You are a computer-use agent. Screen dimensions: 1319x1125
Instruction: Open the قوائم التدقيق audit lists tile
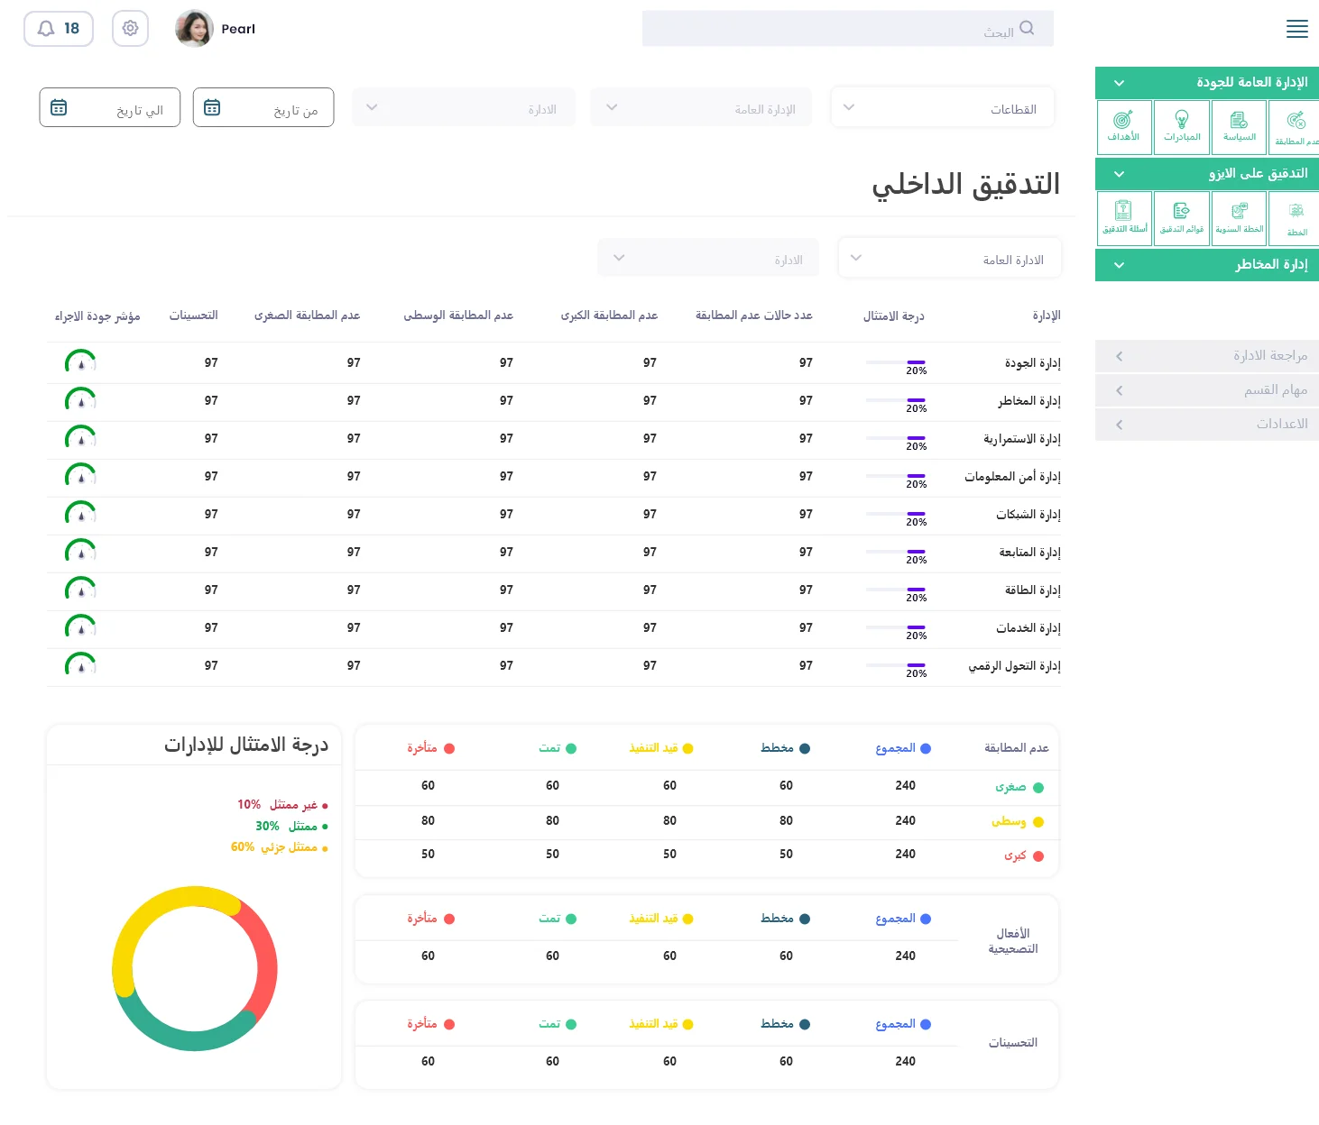(x=1182, y=217)
